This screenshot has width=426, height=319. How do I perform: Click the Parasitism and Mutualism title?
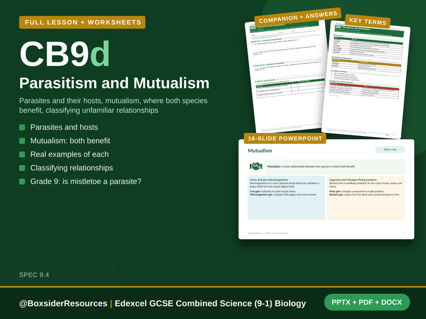click(x=114, y=83)
